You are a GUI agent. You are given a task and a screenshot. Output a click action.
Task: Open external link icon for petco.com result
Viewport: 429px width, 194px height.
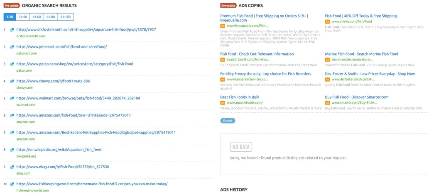point(12,64)
